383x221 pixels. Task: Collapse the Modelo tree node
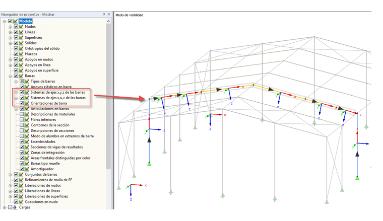[x=5, y=21]
